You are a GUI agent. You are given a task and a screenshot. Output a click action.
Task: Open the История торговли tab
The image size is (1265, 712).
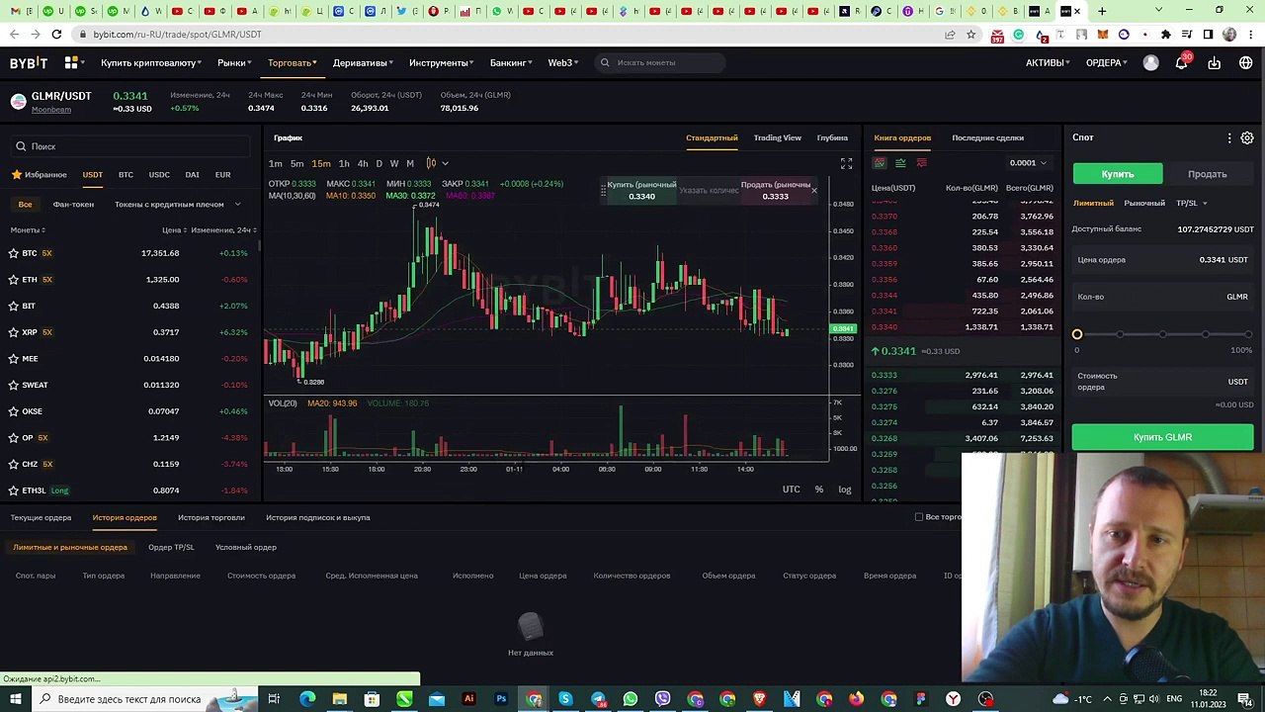pos(211,517)
